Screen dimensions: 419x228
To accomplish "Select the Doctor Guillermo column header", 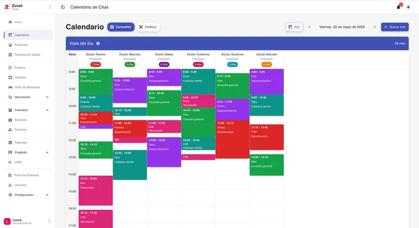I will click(x=199, y=59).
